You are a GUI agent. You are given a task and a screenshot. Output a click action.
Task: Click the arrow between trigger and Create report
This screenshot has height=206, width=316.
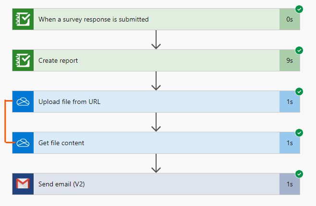pos(156,40)
